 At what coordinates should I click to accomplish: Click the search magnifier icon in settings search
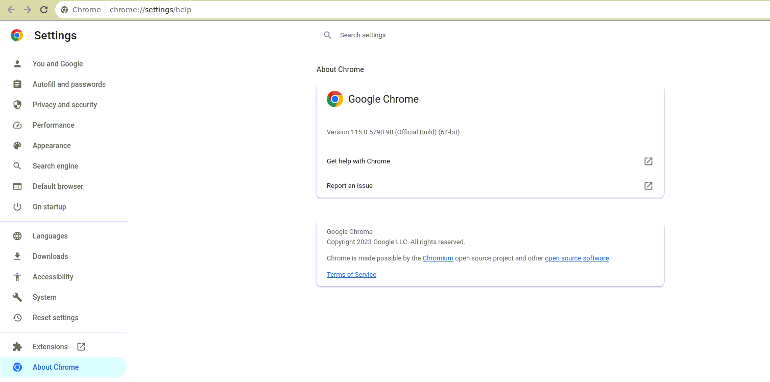coord(328,35)
